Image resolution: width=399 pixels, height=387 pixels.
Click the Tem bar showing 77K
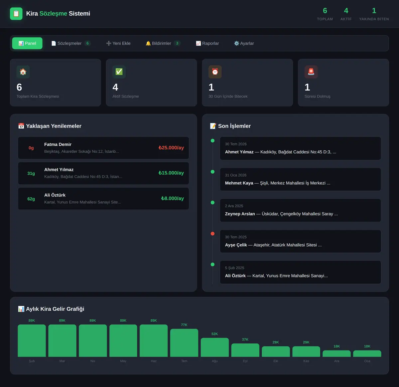tap(184, 343)
